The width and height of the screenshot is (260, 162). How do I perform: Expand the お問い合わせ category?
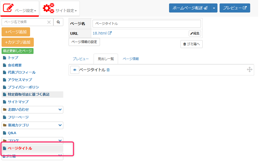point(60,109)
